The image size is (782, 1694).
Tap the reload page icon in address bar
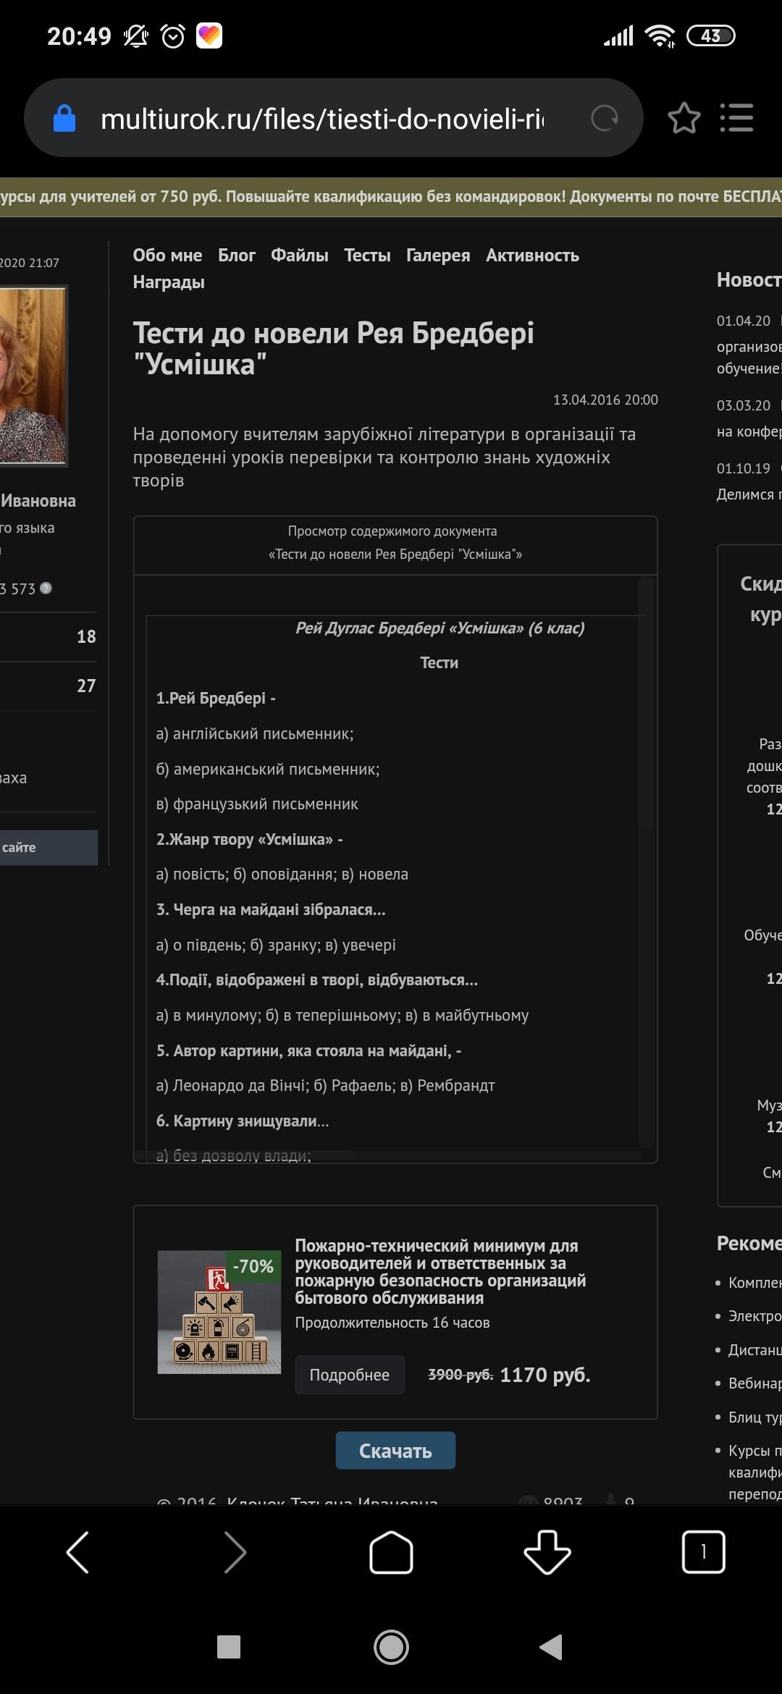(604, 118)
